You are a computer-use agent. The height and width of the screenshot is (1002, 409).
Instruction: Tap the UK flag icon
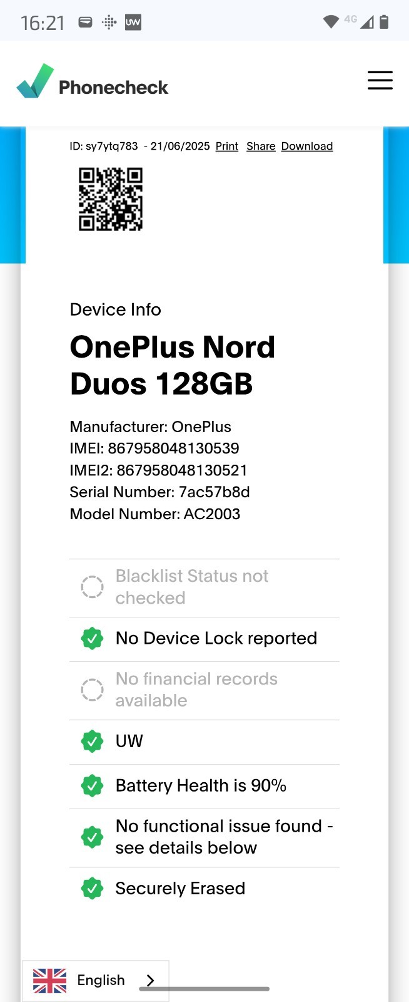click(49, 981)
